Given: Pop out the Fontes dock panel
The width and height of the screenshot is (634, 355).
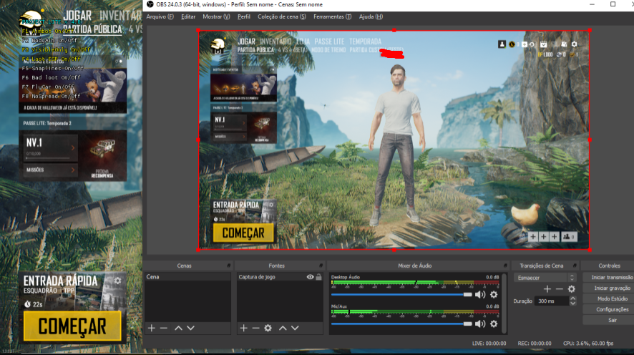Looking at the screenshot, I should 321,266.
